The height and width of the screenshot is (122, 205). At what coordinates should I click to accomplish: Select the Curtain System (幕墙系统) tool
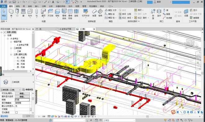point(64,14)
